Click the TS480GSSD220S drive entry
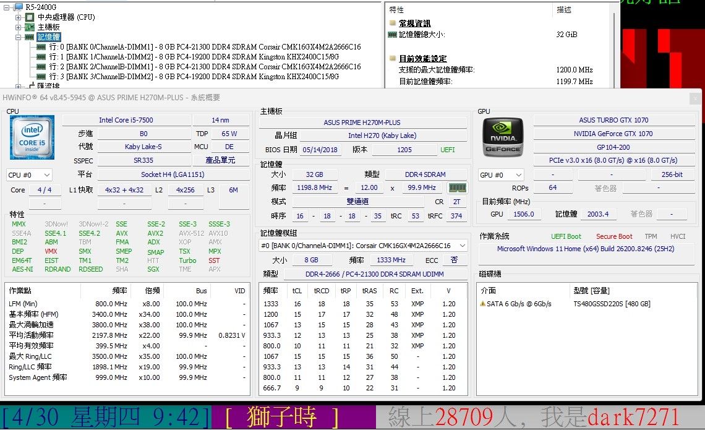705x430 pixels. (611, 304)
